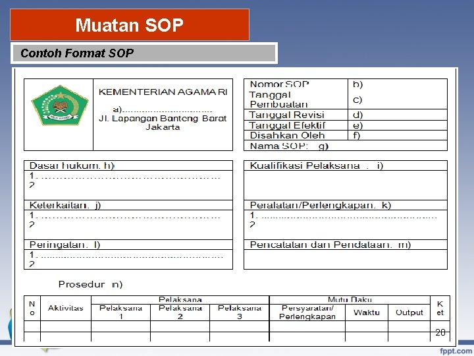The width and height of the screenshot is (474, 356).
Task: Click the Prosedur n) label
Action: click(90, 284)
